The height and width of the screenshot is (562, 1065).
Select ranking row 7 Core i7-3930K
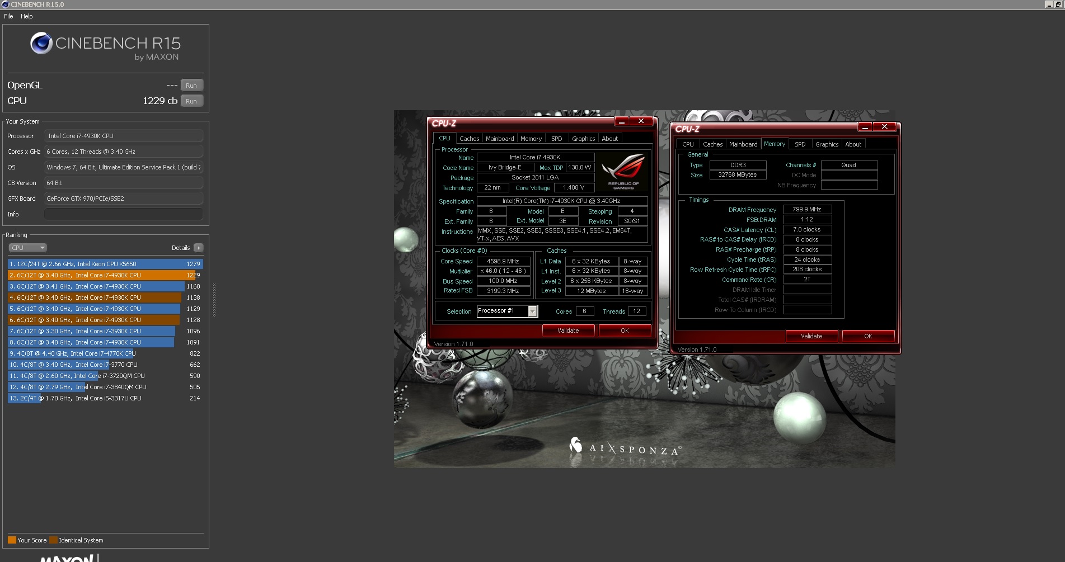[x=105, y=331]
